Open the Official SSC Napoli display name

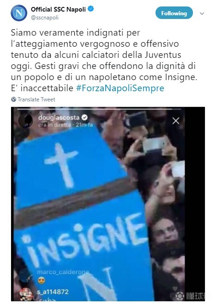(58, 9)
